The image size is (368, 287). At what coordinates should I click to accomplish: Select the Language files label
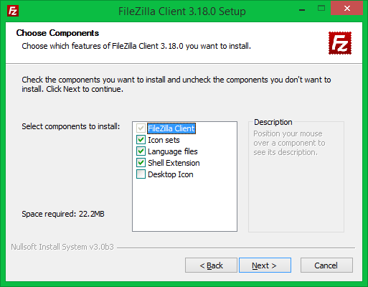click(x=173, y=151)
